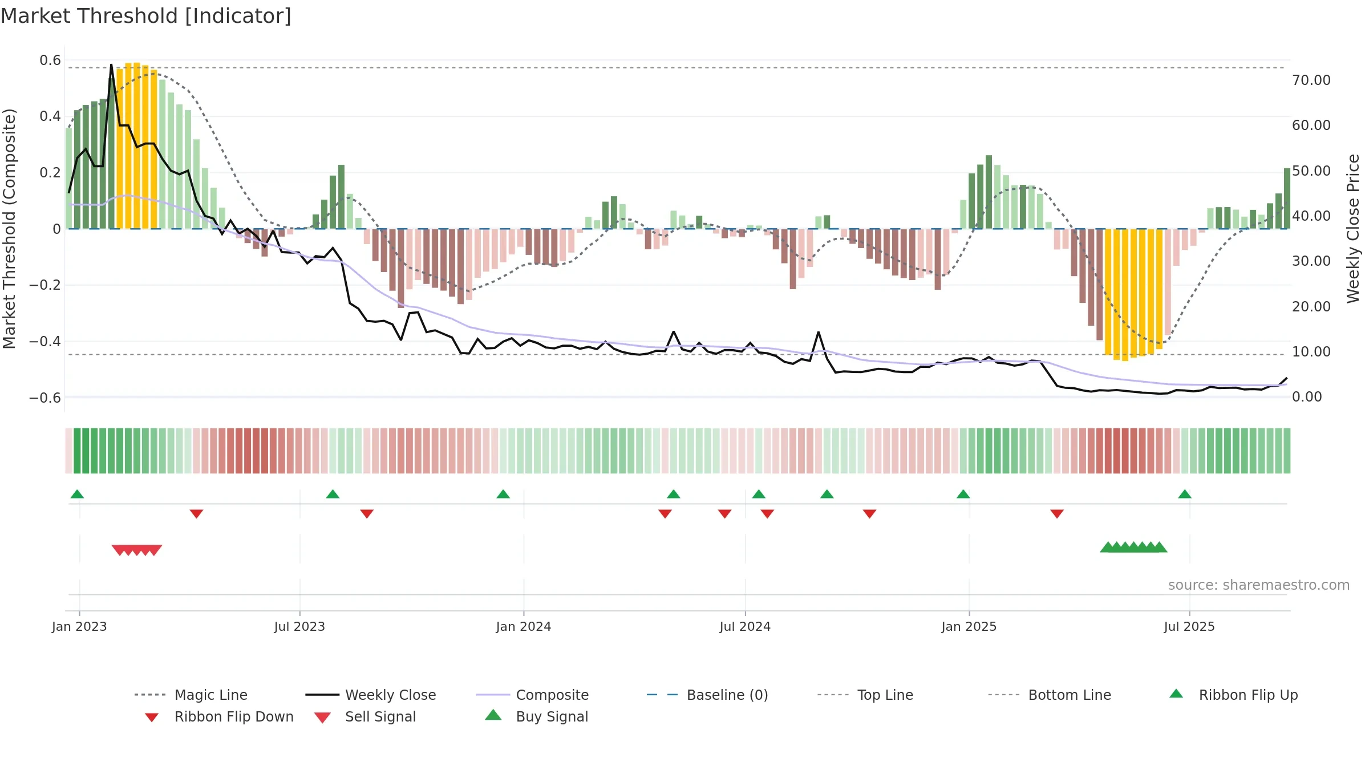This screenshot has height=770, width=1369.
Task: Click the Weekly Close Price axis title
Action: point(1353,229)
